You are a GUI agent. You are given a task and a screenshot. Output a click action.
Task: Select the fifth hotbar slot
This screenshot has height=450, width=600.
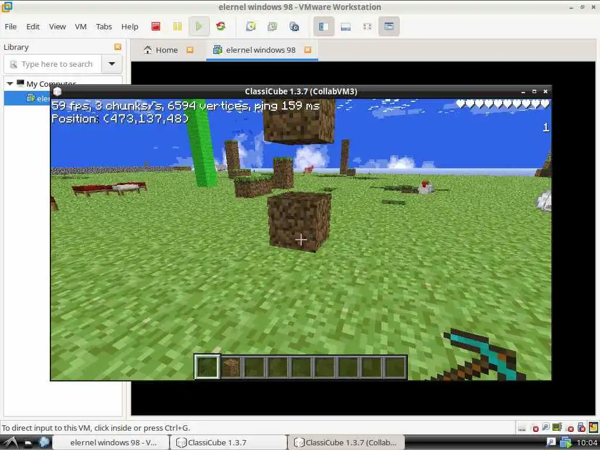click(301, 367)
